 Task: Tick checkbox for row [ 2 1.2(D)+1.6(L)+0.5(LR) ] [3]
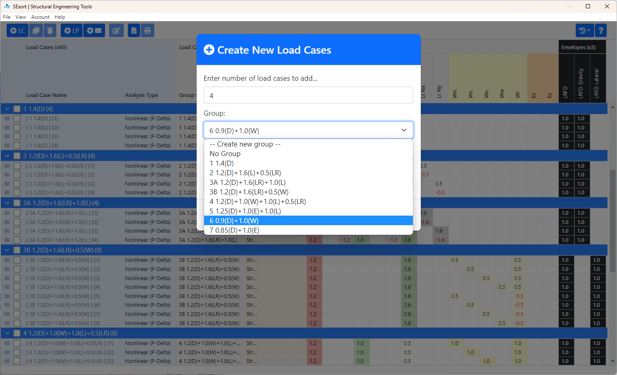[x=17, y=184]
